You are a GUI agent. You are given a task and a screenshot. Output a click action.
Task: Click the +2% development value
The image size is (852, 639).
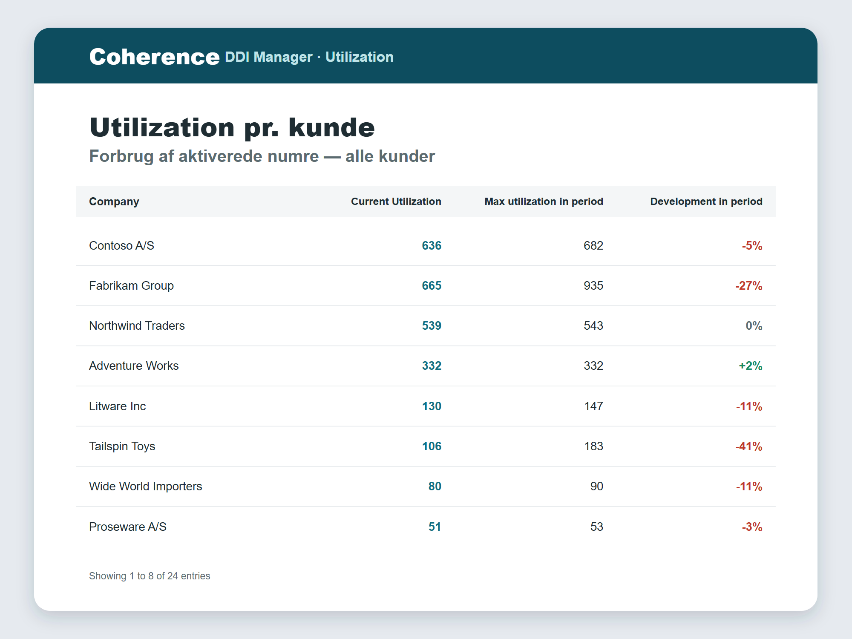[x=751, y=366]
